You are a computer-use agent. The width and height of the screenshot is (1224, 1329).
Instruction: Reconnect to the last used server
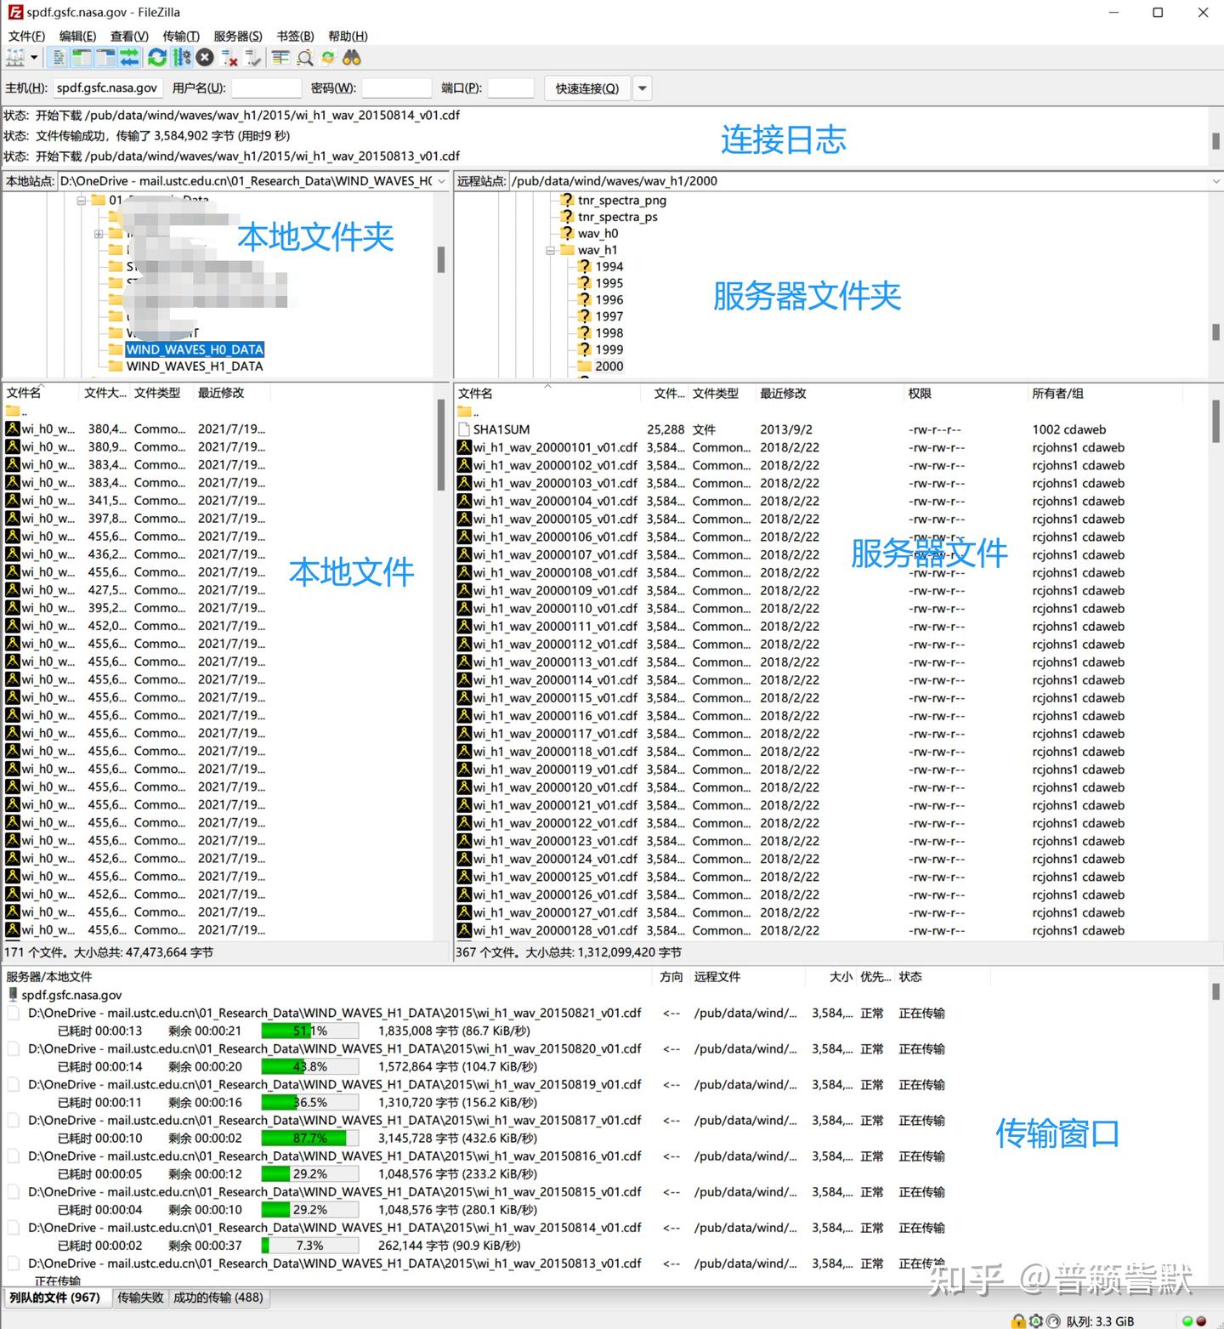click(x=253, y=58)
